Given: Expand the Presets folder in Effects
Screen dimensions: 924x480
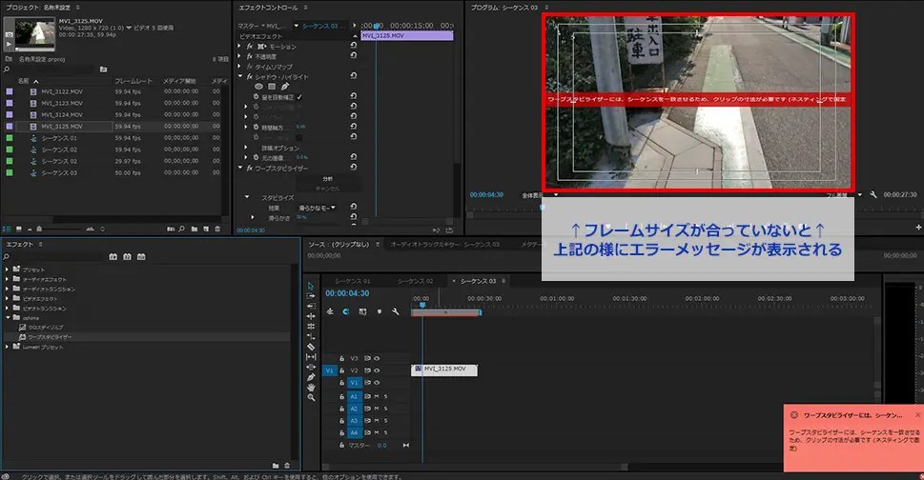Looking at the screenshot, I should click(x=8, y=270).
